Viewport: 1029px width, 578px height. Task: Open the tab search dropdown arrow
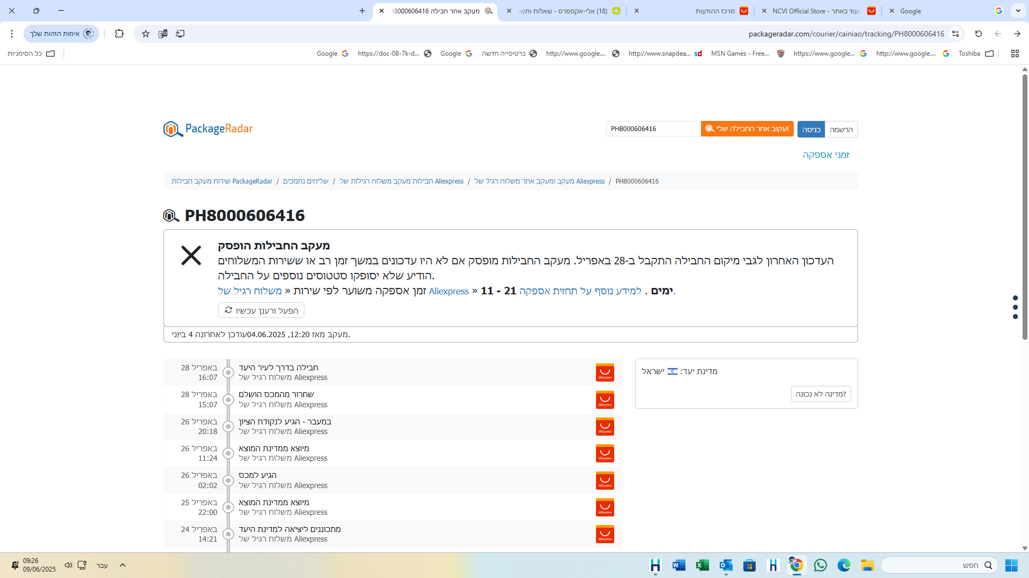coord(1018,11)
